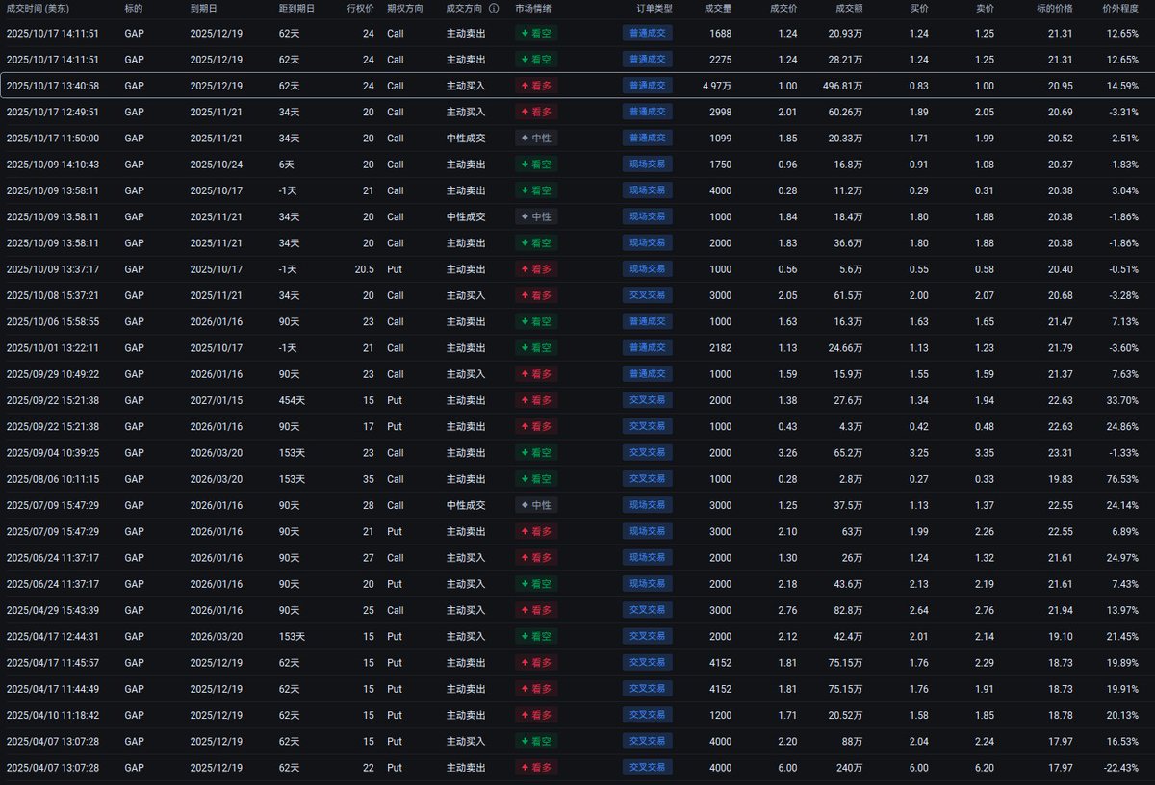Click the 市场情绪 column header
The image size is (1155, 785).
pyautogui.click(x=533, y=8)
